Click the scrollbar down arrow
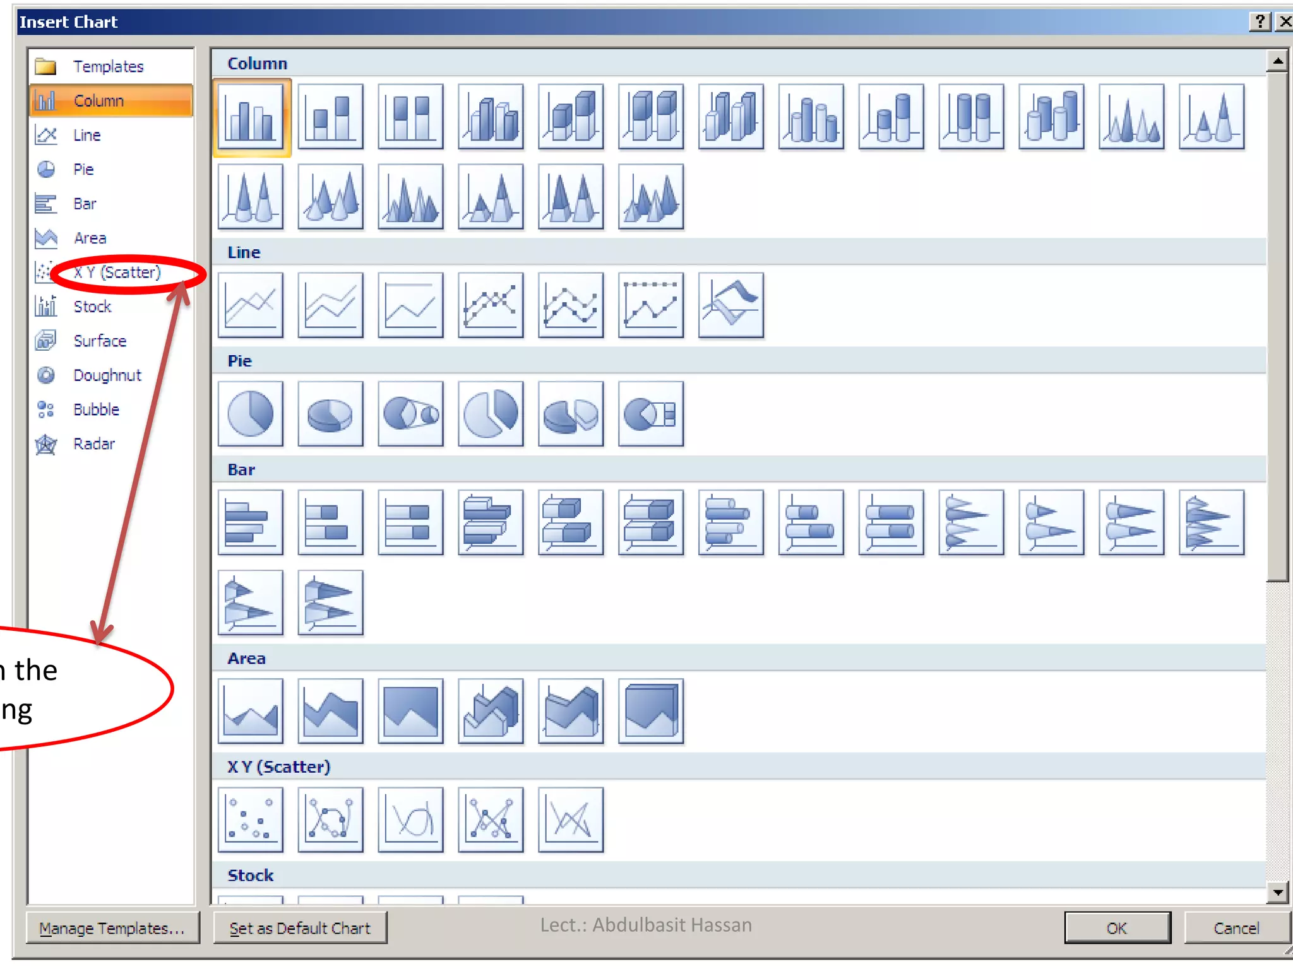 (x=1277, y=892)
